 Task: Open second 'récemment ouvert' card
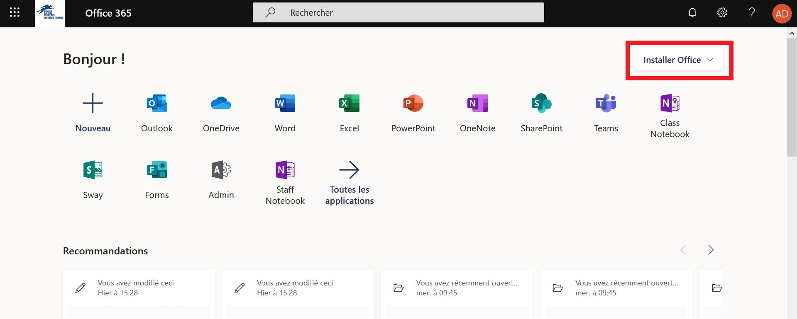616,295
